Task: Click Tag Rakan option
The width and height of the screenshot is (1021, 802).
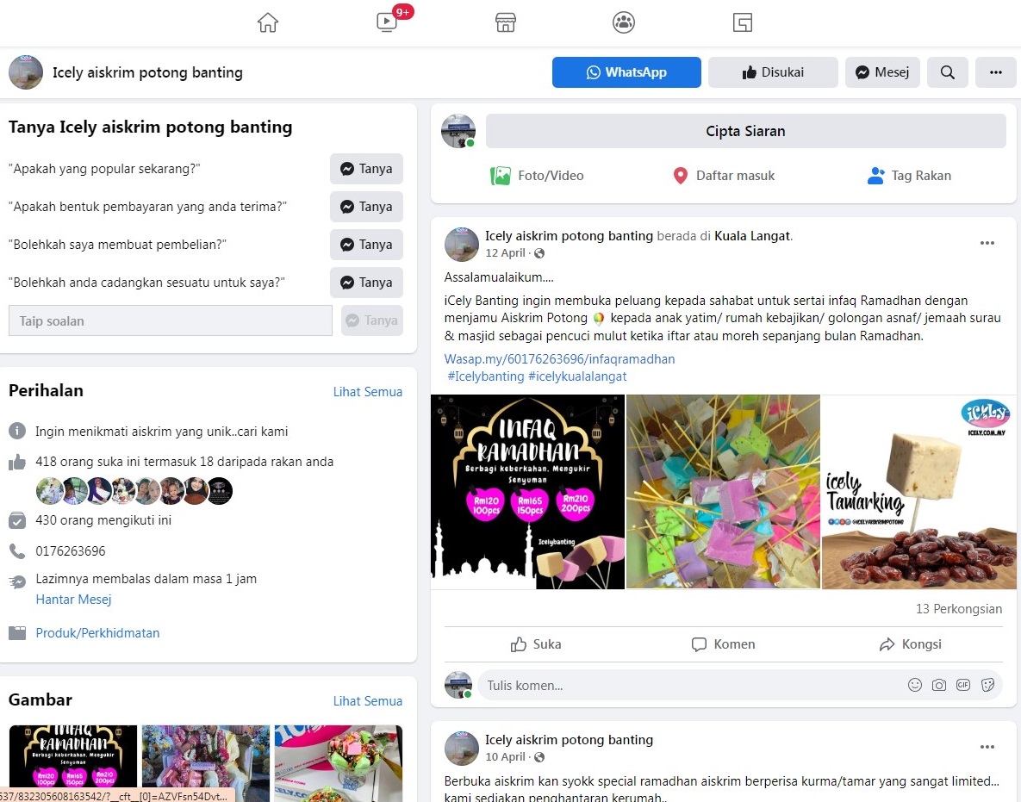Action: [x=909, y=176]
